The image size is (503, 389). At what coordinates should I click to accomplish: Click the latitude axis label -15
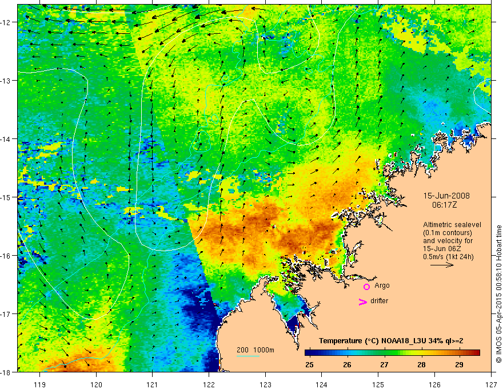click(x=6, y=197)
